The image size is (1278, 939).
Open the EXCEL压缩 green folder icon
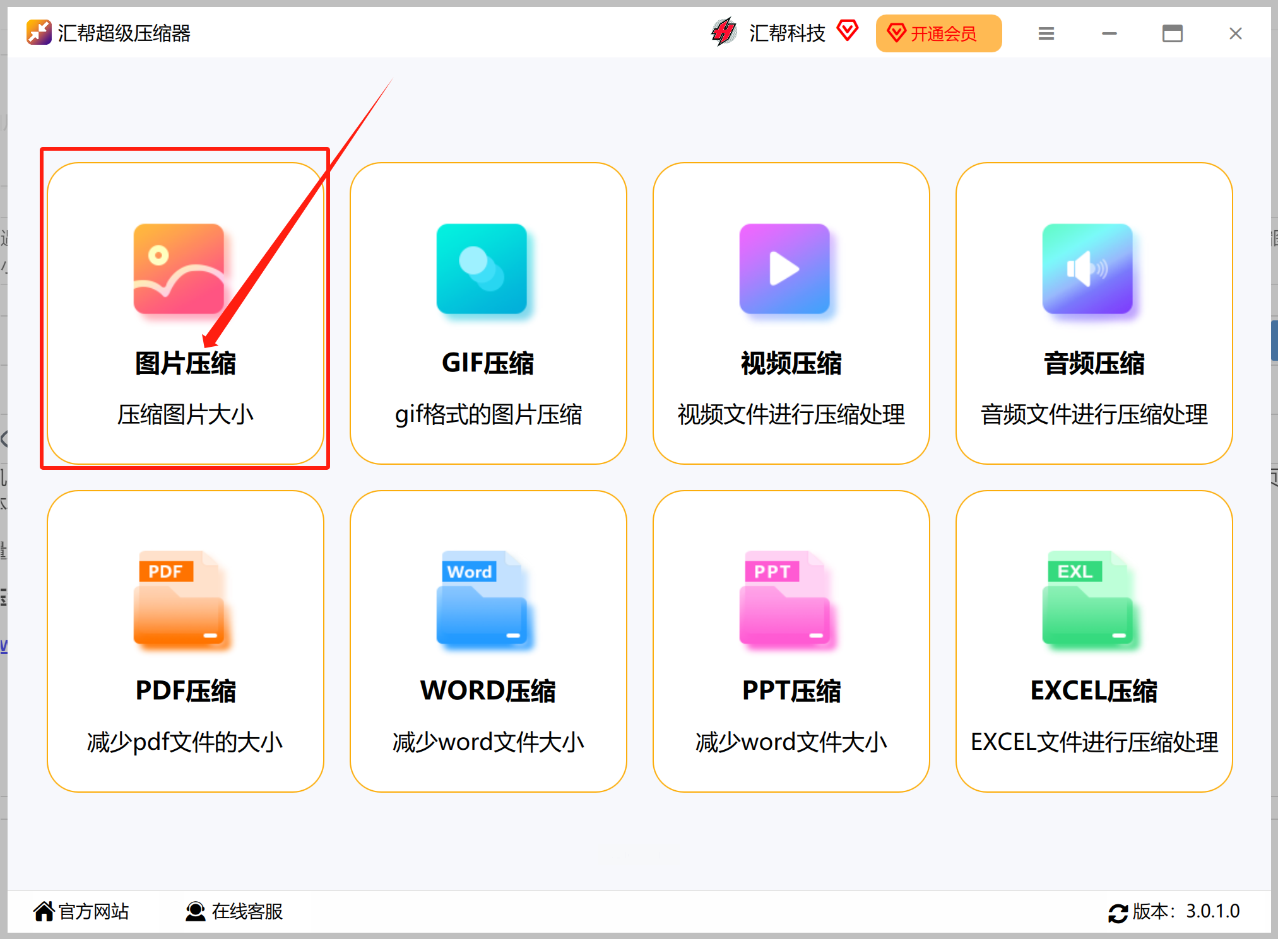point(1088,599)
